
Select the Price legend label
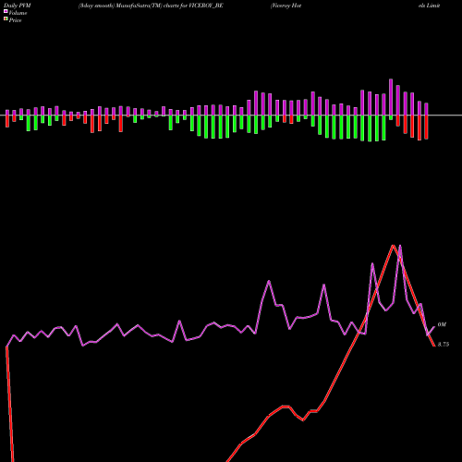click(15, 20)
